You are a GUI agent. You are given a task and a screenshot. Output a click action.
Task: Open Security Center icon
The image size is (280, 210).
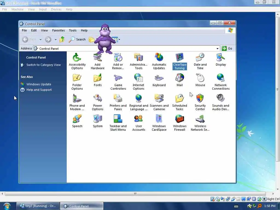[200, 102]
